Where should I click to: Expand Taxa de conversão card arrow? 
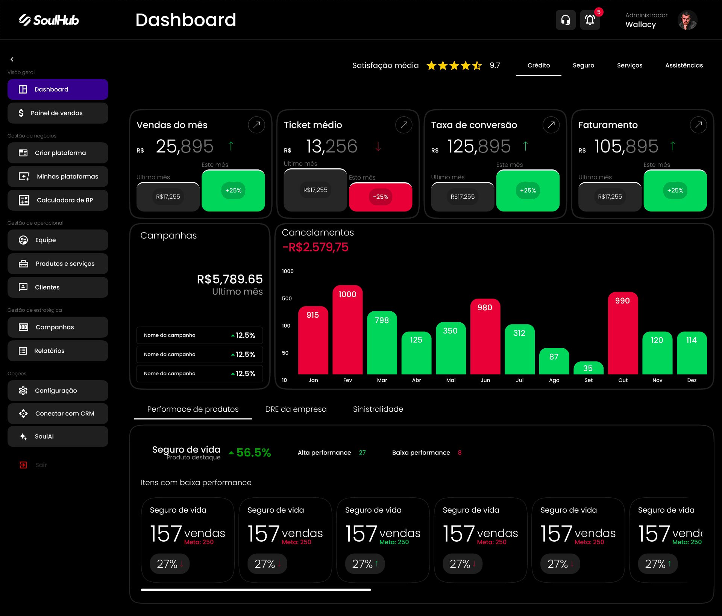click(x=551, y=125)
